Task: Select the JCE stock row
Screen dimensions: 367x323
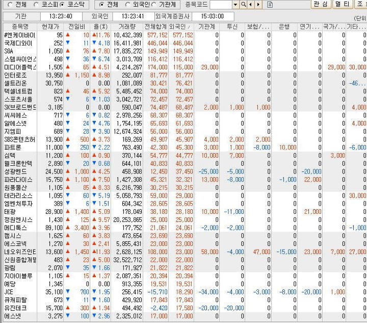Action: [185, 292]
